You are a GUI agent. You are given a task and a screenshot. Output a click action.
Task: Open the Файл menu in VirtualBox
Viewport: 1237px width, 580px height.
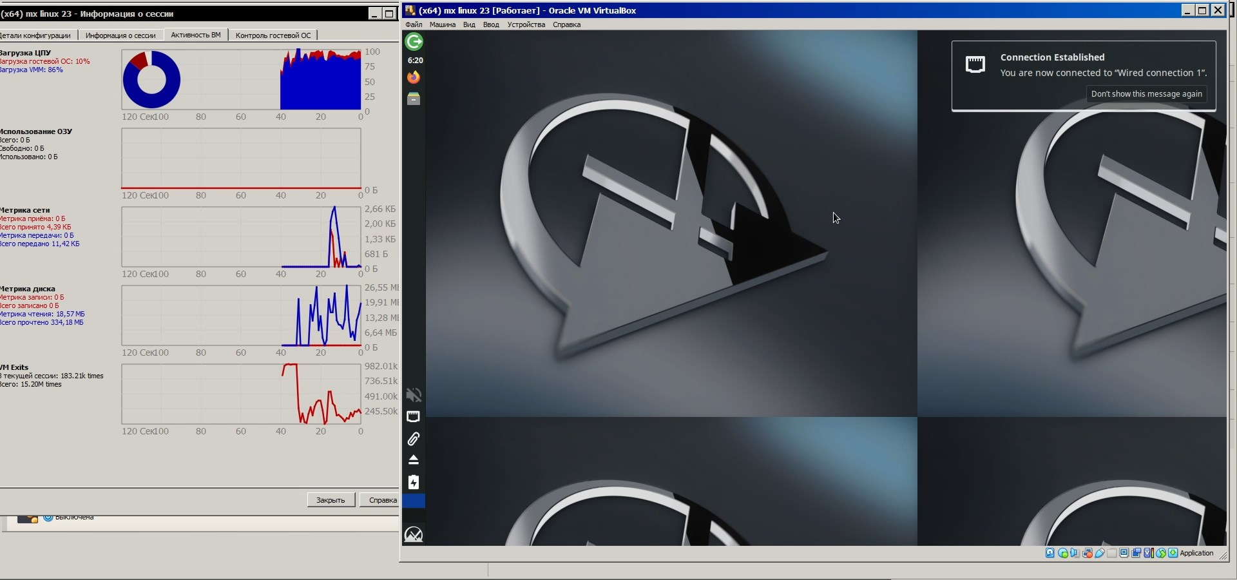pyautogui.click(x=414, y=24)
